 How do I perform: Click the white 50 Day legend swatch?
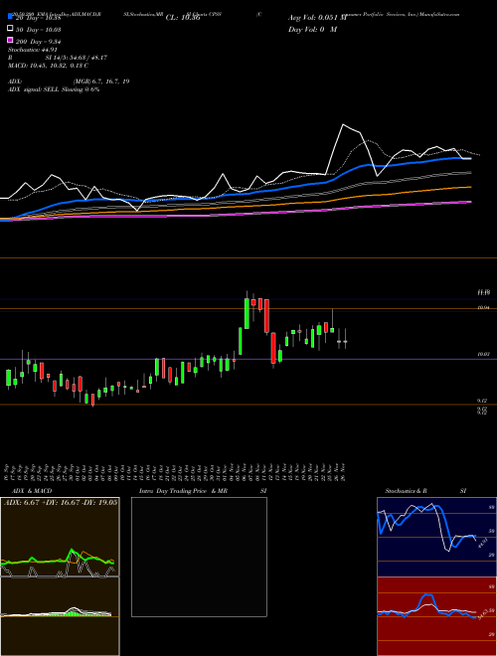click(10, 28)
